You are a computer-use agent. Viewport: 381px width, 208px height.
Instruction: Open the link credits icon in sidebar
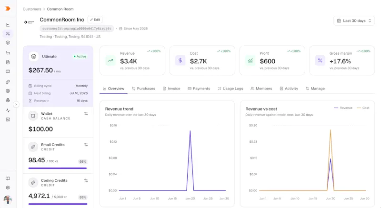point(8,82)
